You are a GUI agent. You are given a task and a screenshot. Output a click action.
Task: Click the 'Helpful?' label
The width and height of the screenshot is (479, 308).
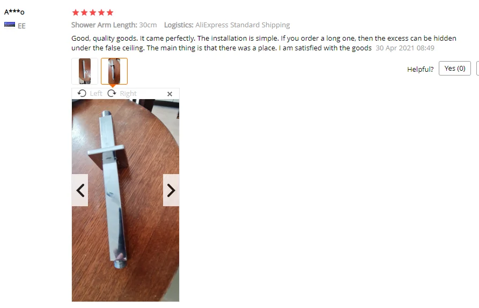[421, 69]
